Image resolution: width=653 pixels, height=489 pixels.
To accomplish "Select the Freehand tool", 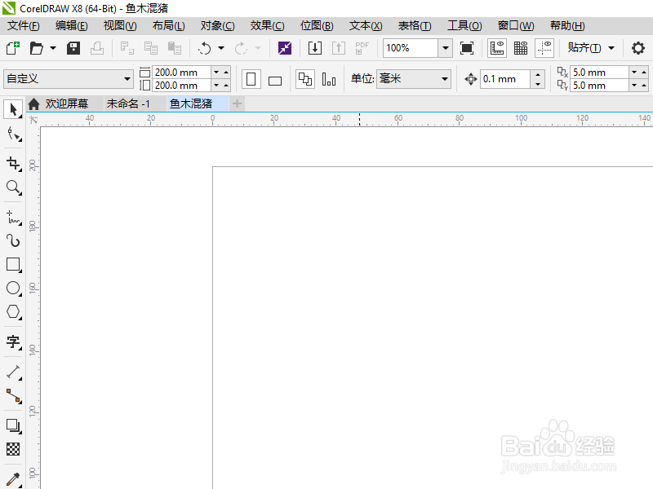I will click(x=13, y=217).
